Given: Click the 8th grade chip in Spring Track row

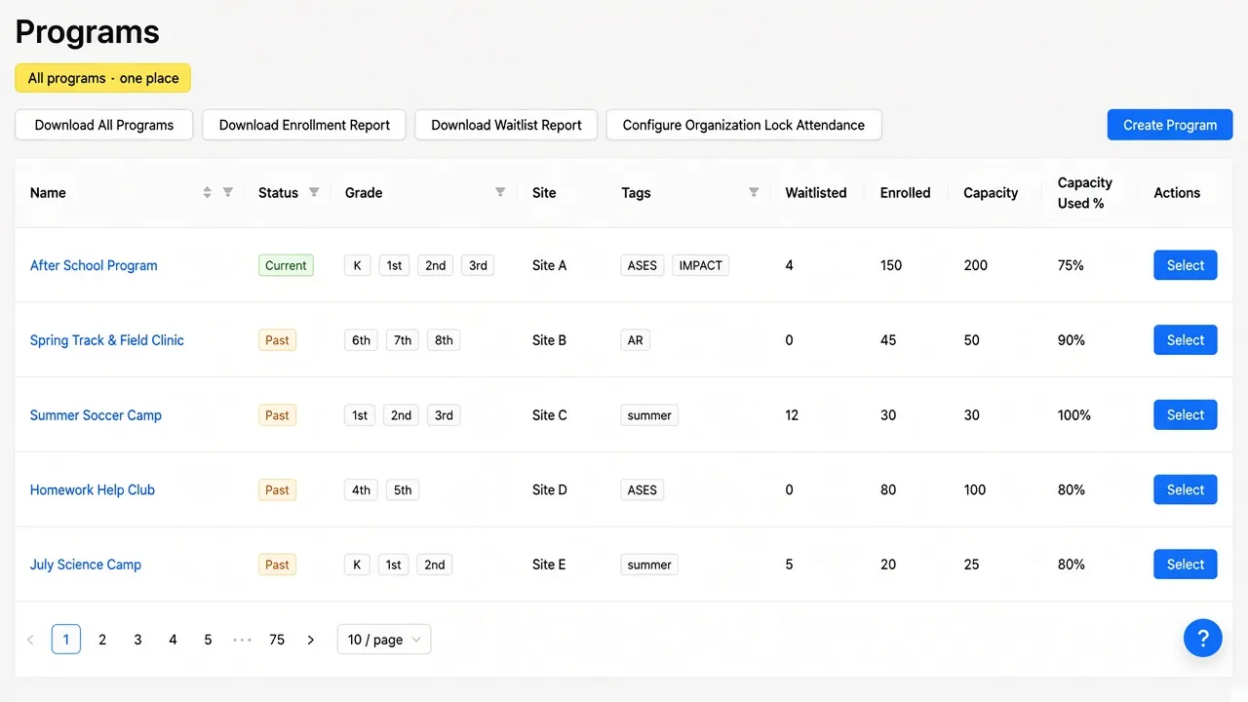Looking at the screenshot, I should tap(444, 340).
